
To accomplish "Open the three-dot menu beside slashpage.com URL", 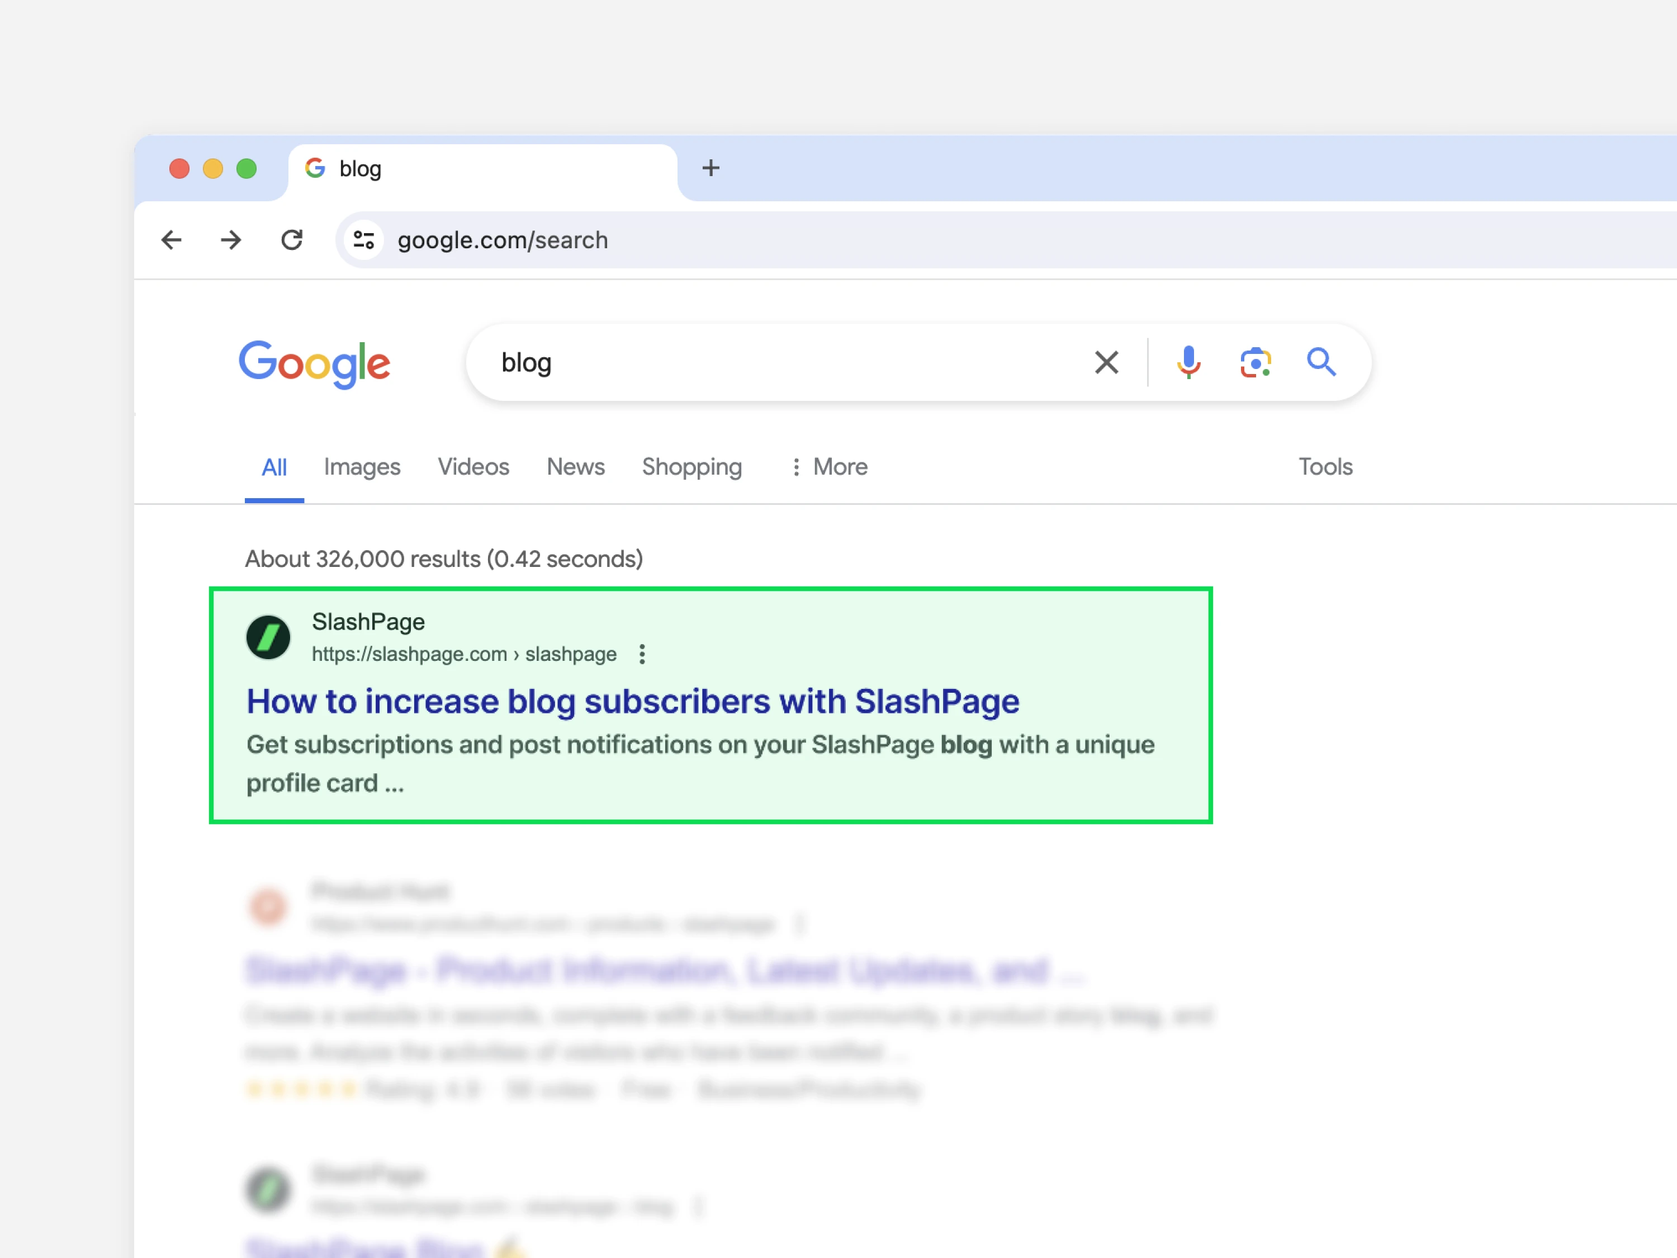I will 642,654.
